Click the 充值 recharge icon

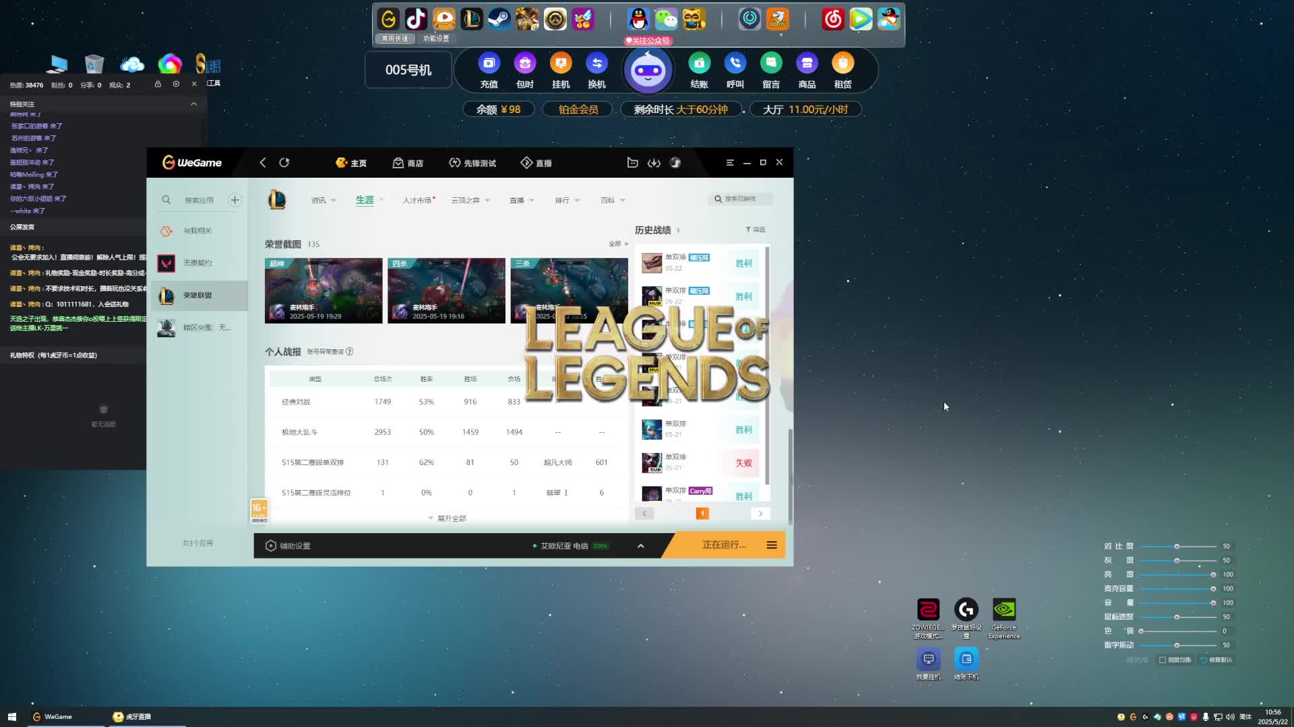click(489, 64)
